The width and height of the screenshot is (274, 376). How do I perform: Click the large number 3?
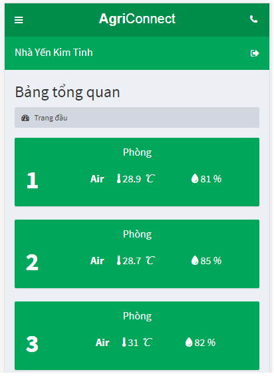tap(33, 345)
